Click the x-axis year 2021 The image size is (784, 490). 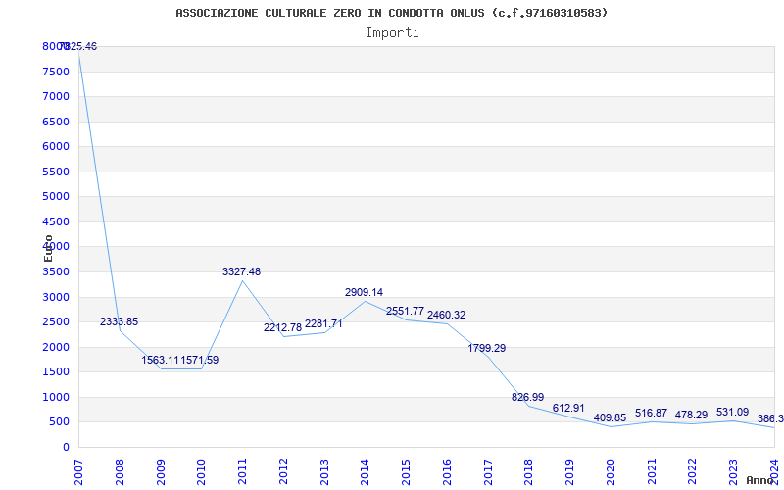pyautogui.click(x=652, y=472)
